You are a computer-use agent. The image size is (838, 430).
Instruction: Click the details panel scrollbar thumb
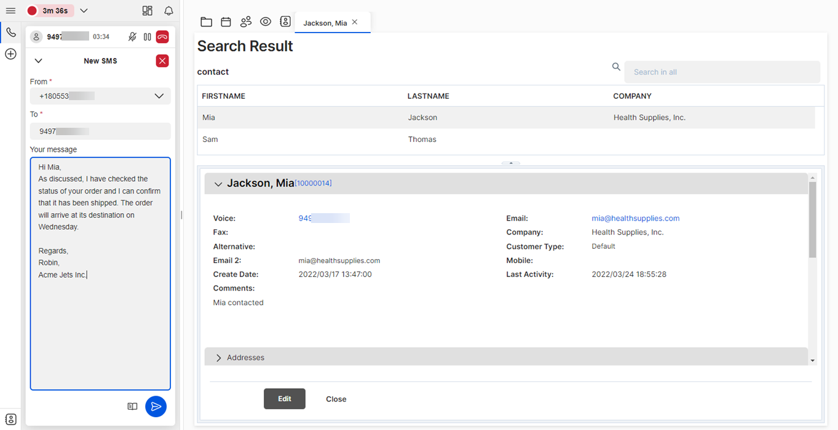coord(812,219)
